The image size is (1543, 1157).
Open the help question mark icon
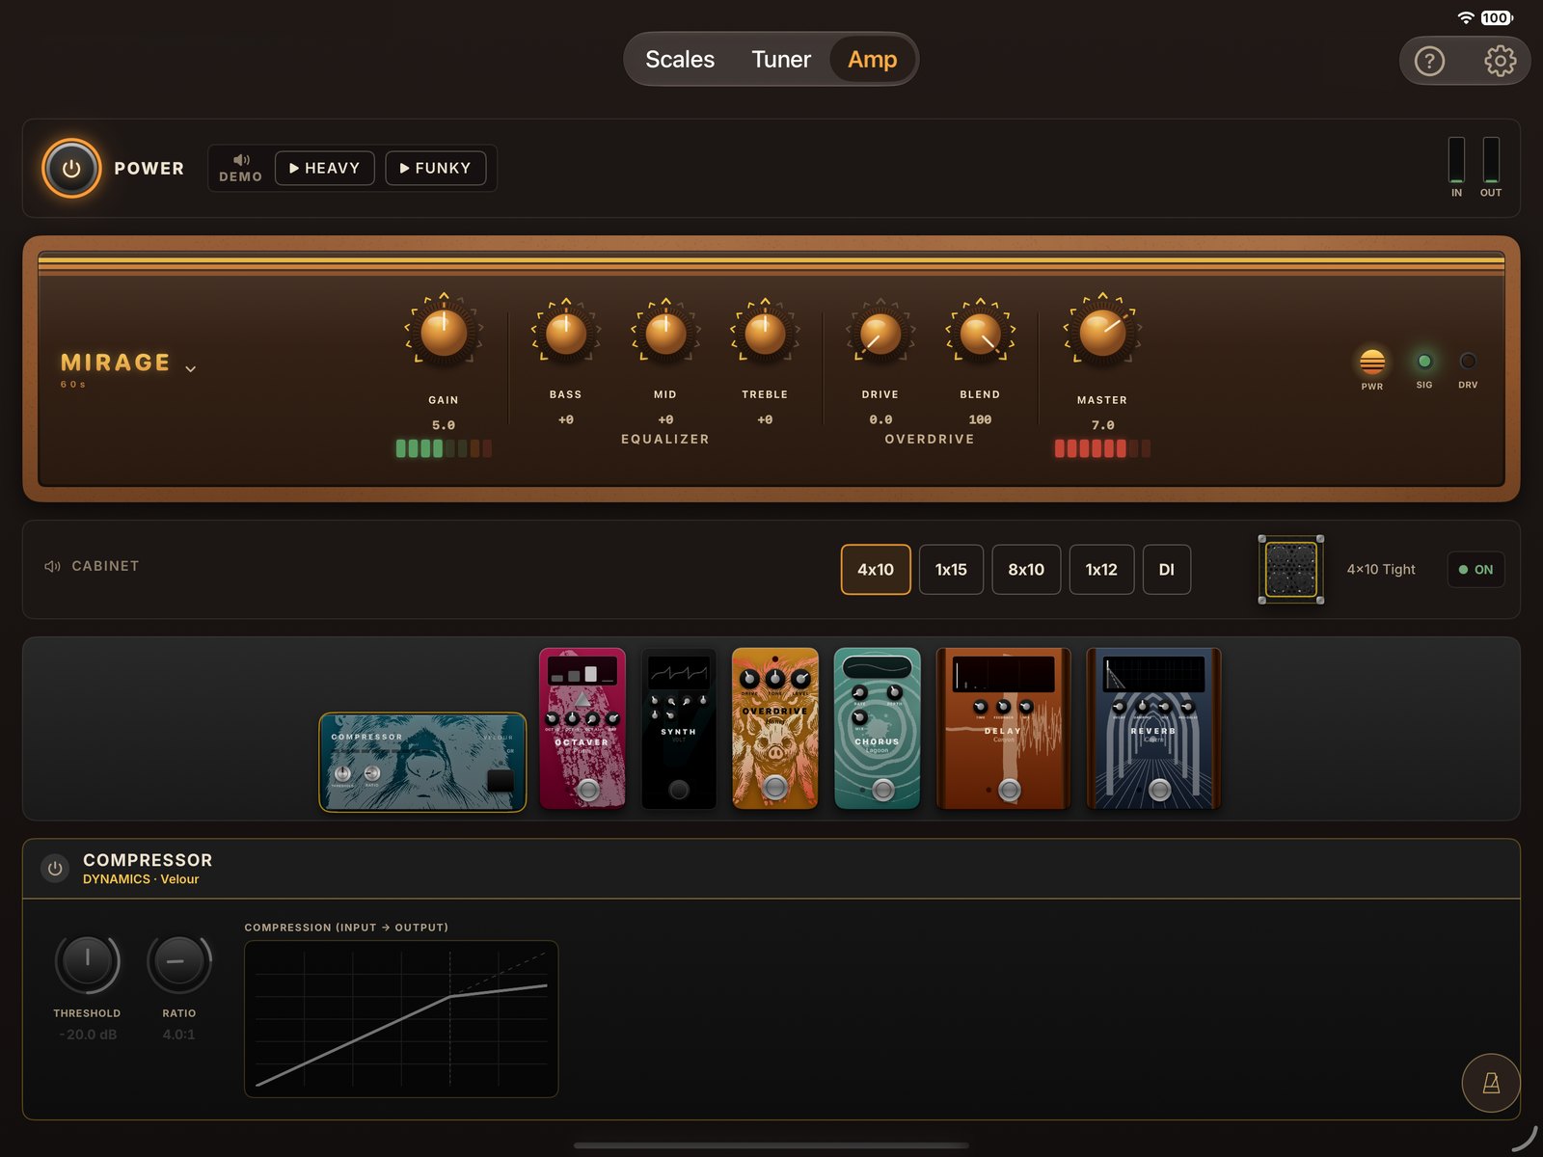(1429, 62)
